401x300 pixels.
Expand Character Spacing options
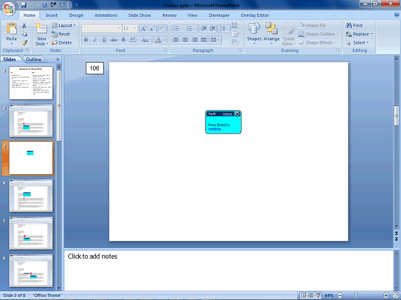134,40
